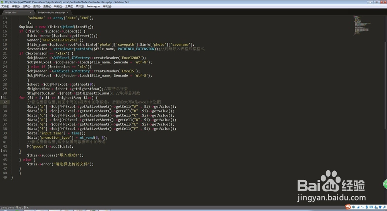Click the Sogou microphone voice input icon
Viewport: 387px width, 211px height.
(367, 207)
